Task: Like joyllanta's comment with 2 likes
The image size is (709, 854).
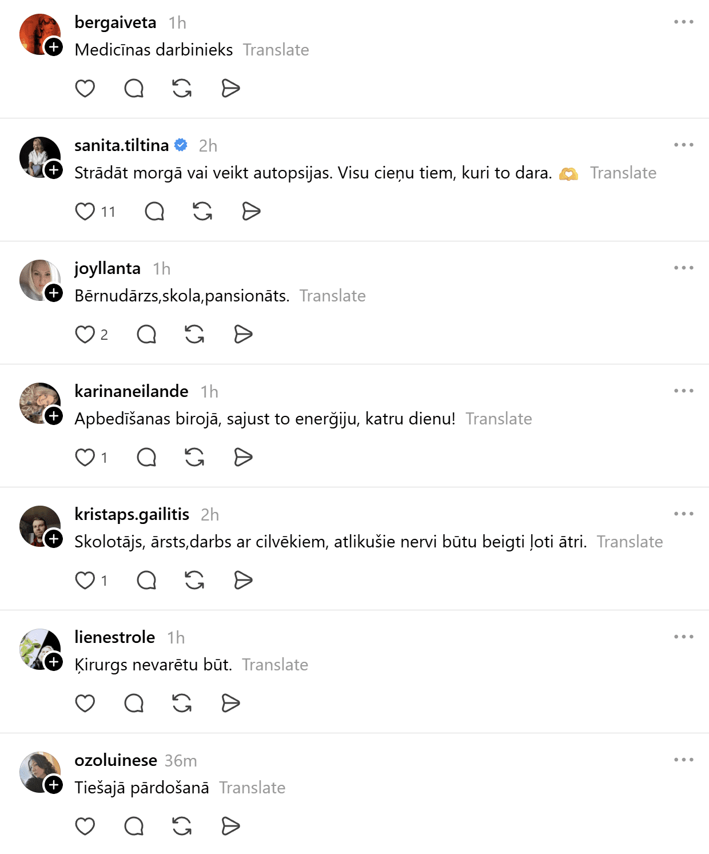Action: (x=85, y=335)
